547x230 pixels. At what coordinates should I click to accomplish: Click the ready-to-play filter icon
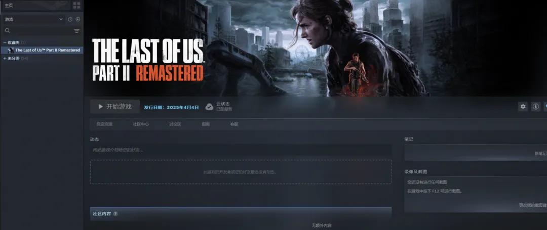(x=78, y=19)
